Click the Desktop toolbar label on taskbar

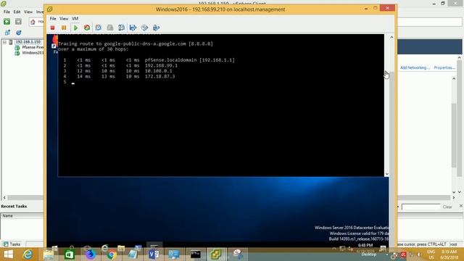(x=369, y=254)
